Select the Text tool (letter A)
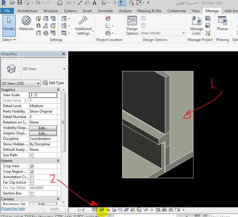Image resolution: width=238 pixels, height=217 pixels. (94, 3)
